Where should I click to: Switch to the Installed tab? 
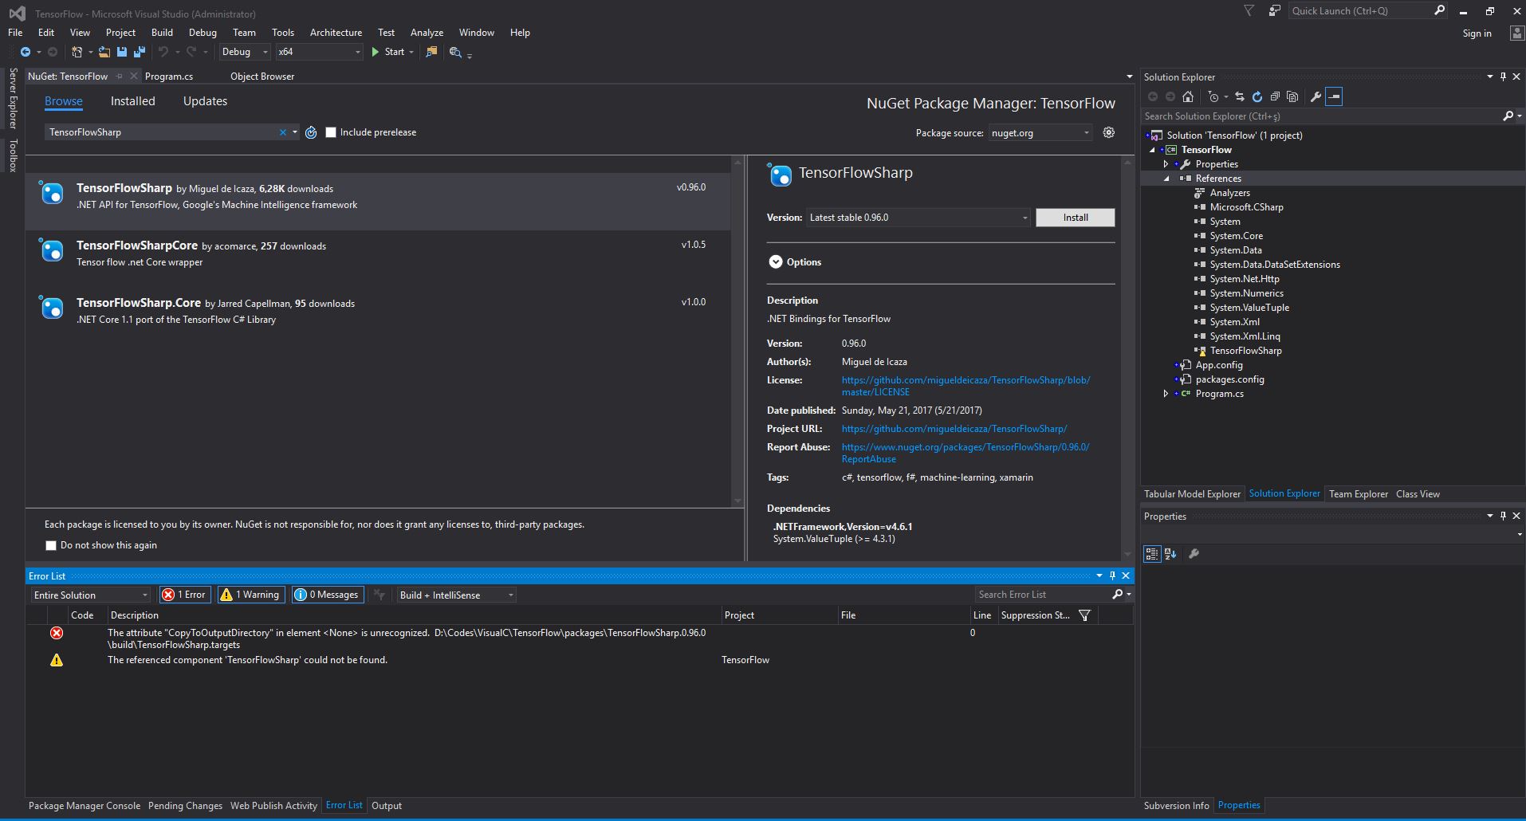tap(132, 101)
